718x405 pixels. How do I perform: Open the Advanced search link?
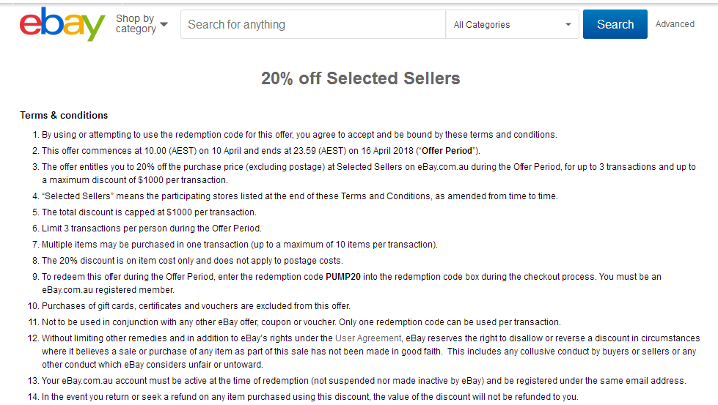675,24
